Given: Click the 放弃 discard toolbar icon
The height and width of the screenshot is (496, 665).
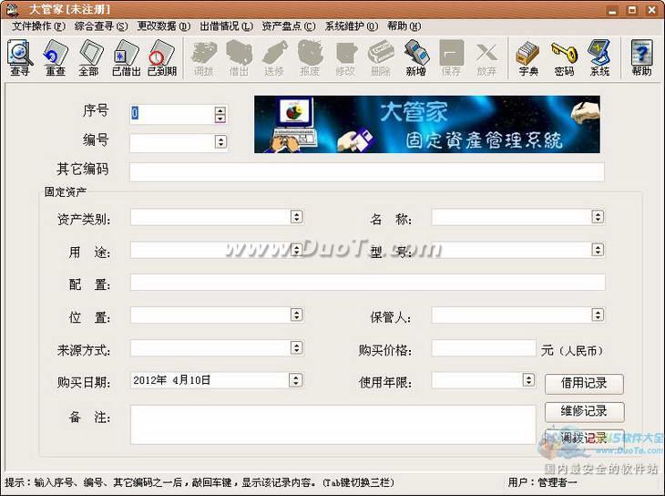Looking at the screenshot, I should pos(486,57).
